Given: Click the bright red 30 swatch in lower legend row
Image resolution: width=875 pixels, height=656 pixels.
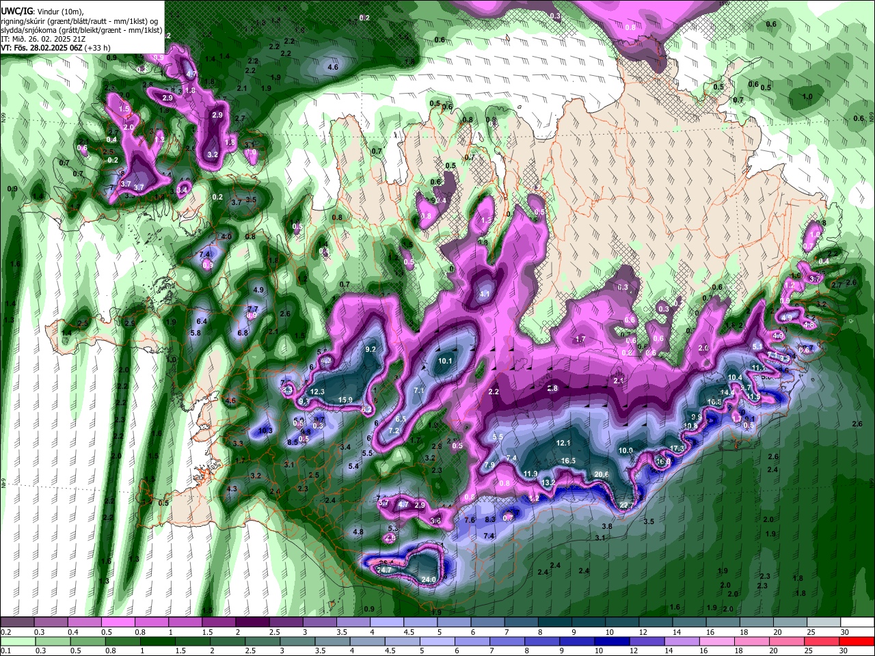Looking at the screenshot, I should click(x=857, y=642).
